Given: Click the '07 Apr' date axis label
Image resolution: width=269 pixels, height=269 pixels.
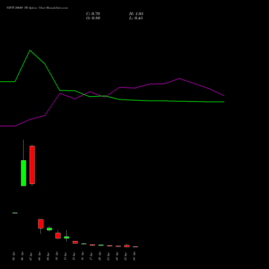Looking at the screenshot, I should pyautogui.click(x=31, y=256).
